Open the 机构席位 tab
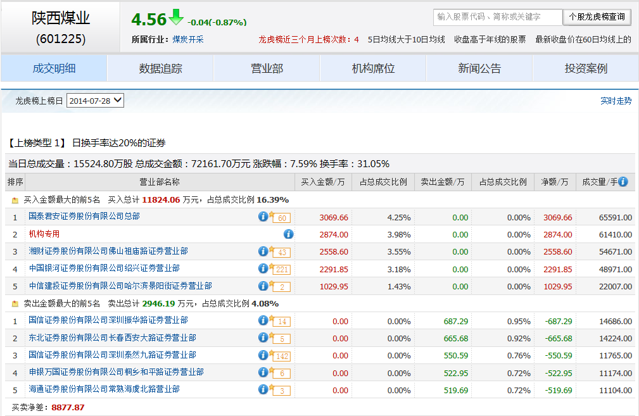The image size is (639, 416). (373, 68)
